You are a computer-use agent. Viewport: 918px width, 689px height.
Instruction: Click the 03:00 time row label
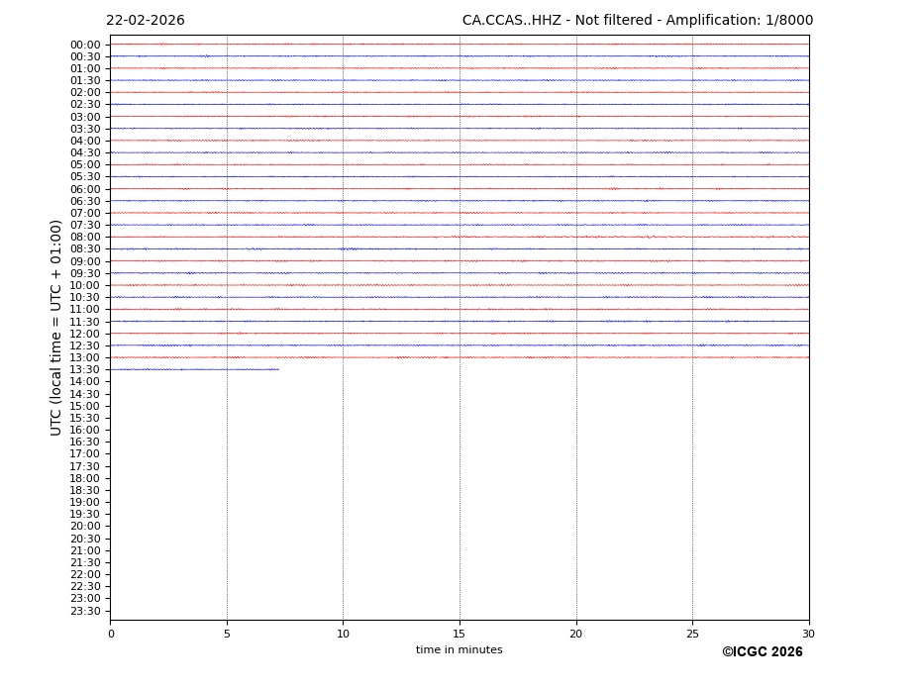coord(85,117)
